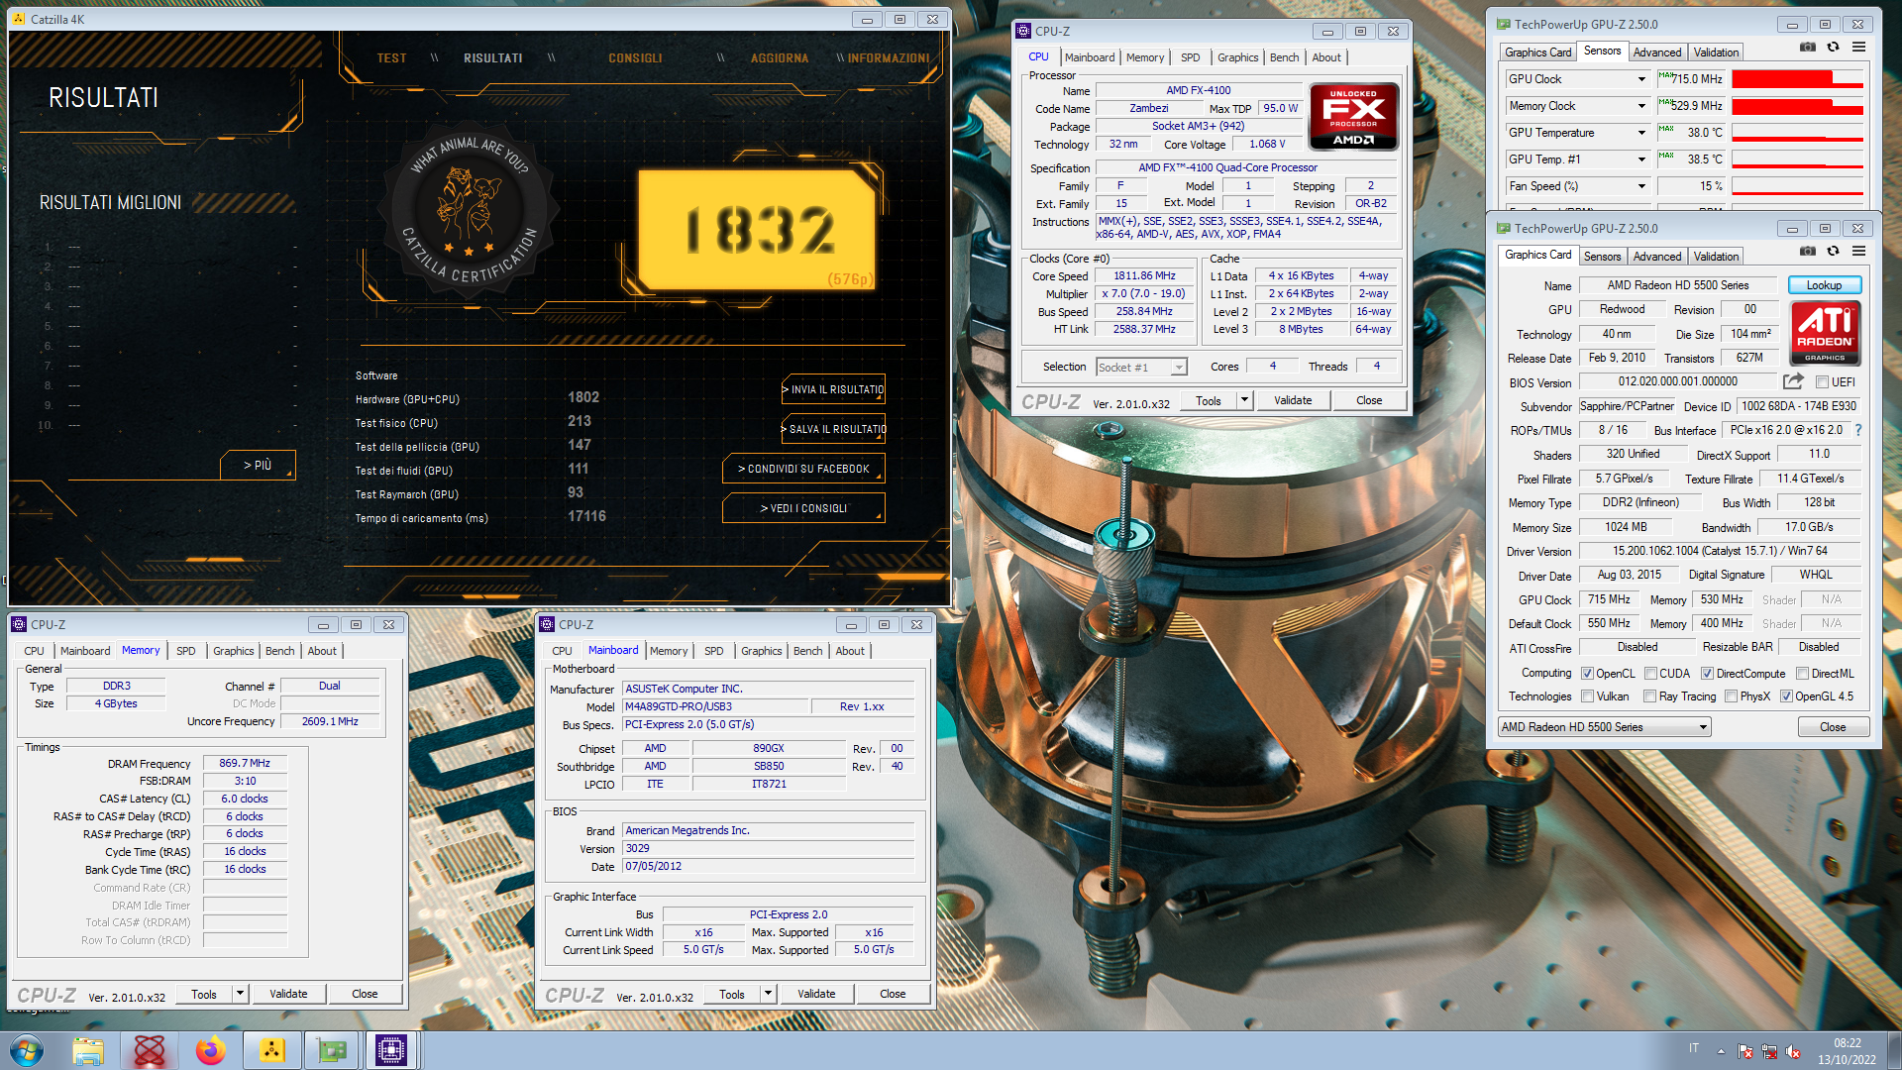Click VEDI I CONSIGLI button
The image size is (1902, 1070).
[803, 508]
